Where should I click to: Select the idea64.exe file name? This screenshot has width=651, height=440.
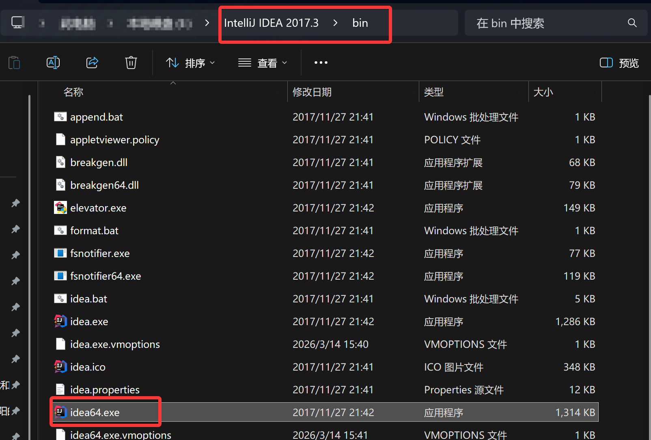(95, 412)
